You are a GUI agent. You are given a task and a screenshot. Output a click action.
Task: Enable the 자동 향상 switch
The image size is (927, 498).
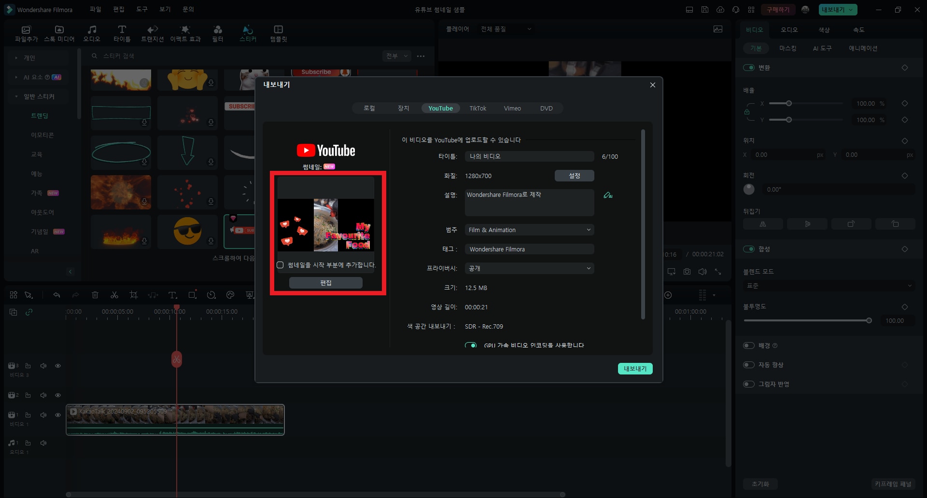pyautogui.click(x=749, y=365)
